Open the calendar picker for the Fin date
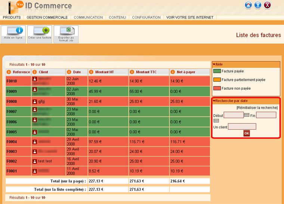 [x=216, y=121]
